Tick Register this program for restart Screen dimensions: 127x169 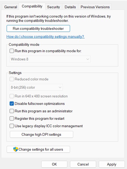12,118
